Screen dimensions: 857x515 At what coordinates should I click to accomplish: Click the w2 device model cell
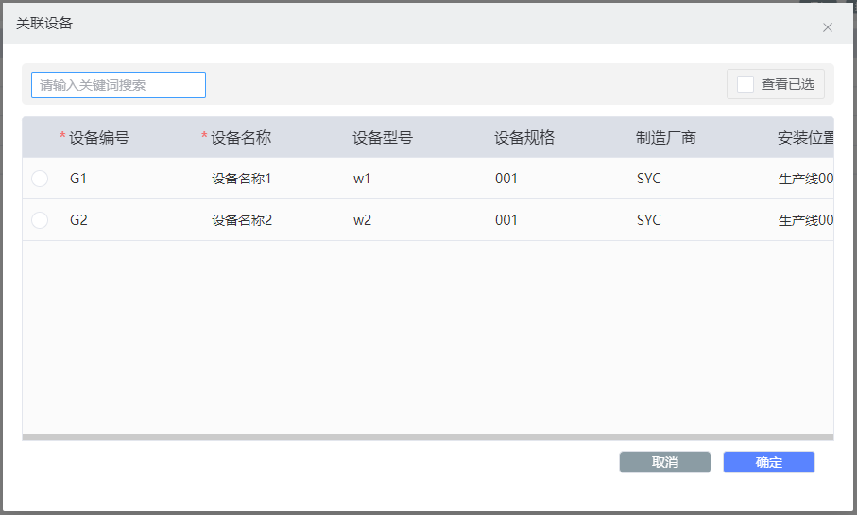[362, 220]
